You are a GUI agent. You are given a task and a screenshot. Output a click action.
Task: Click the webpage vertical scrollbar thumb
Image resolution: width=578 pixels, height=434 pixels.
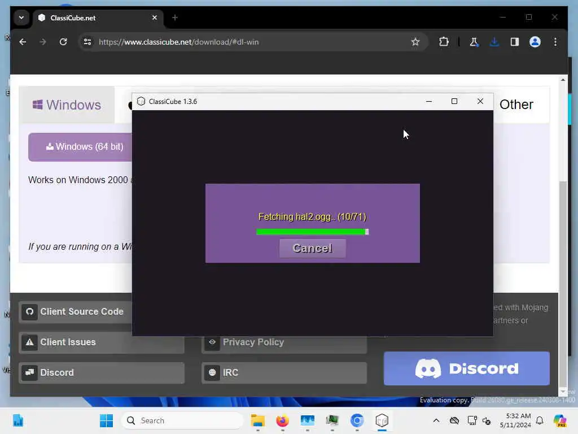tap(563, 284)
